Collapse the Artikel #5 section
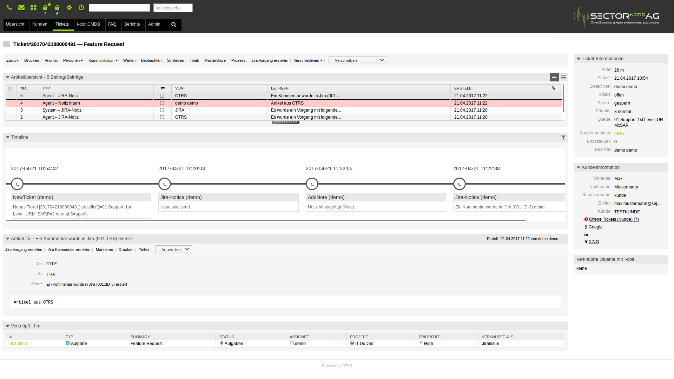674x379 pixels. (8, 239)
